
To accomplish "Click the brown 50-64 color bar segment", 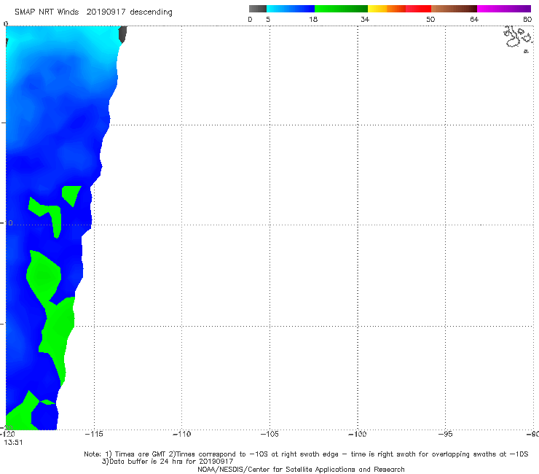I will [454, 9].
